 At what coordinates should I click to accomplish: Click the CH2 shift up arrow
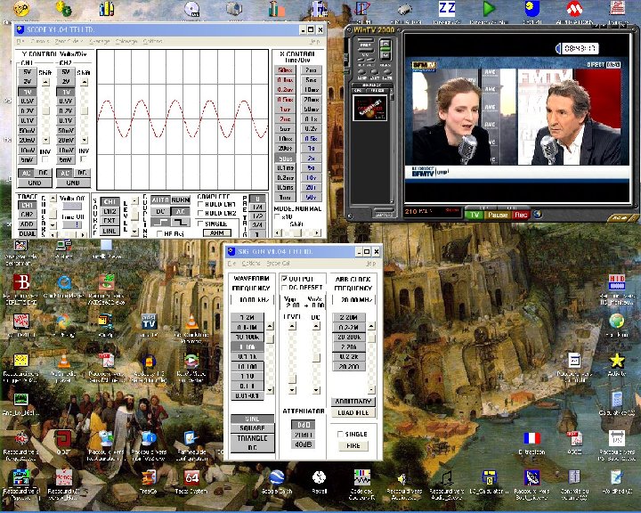85,82
